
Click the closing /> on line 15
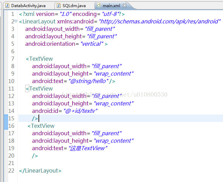pyautogui.click(x=35, y=119)
